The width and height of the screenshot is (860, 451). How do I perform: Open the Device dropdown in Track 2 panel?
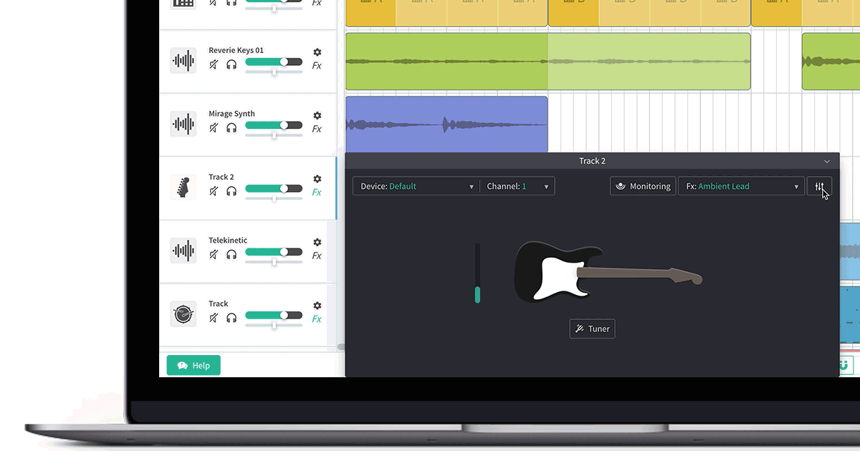tap(416, 185)
